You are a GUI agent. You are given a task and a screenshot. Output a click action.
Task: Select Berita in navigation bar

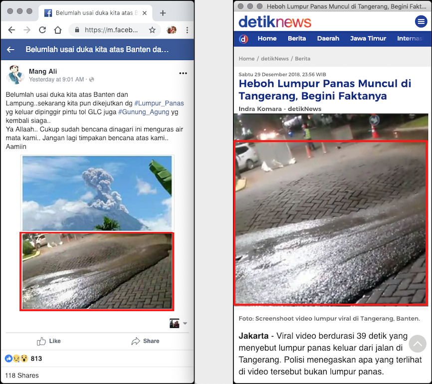tap(297, 38)
